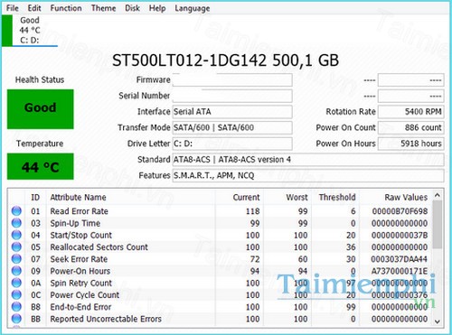This screenshot has width=452, height=335.
Task: Click the attribute list scrollbar thumb
Action: point(438,225)
